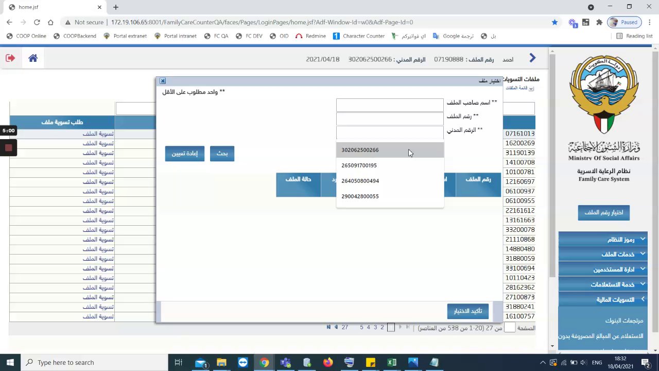This screenshot has height=371, width=659.
Task: Select 290042800055 from suggestions list
Action: click(390, 196)
